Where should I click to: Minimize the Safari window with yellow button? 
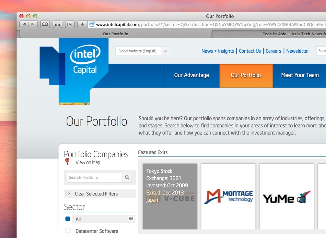[28, 16]
